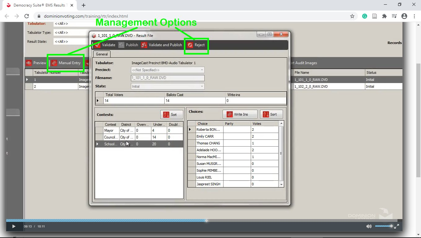Viewport: 421px width, 238px height.
Task: Click the Votes column header
Action: 265,124
